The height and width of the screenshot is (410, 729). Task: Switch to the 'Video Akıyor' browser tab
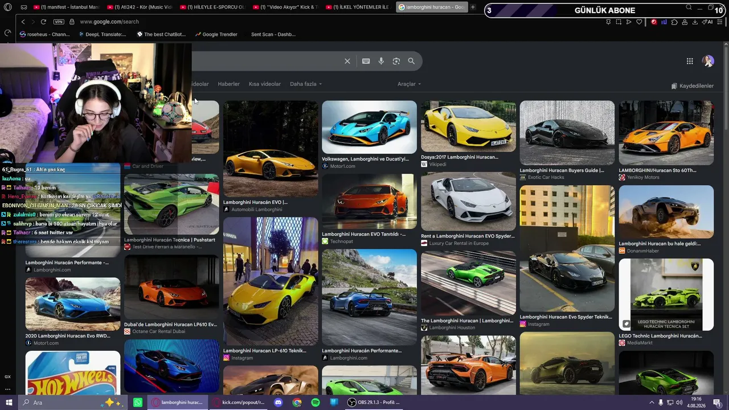tap(285, 7)
